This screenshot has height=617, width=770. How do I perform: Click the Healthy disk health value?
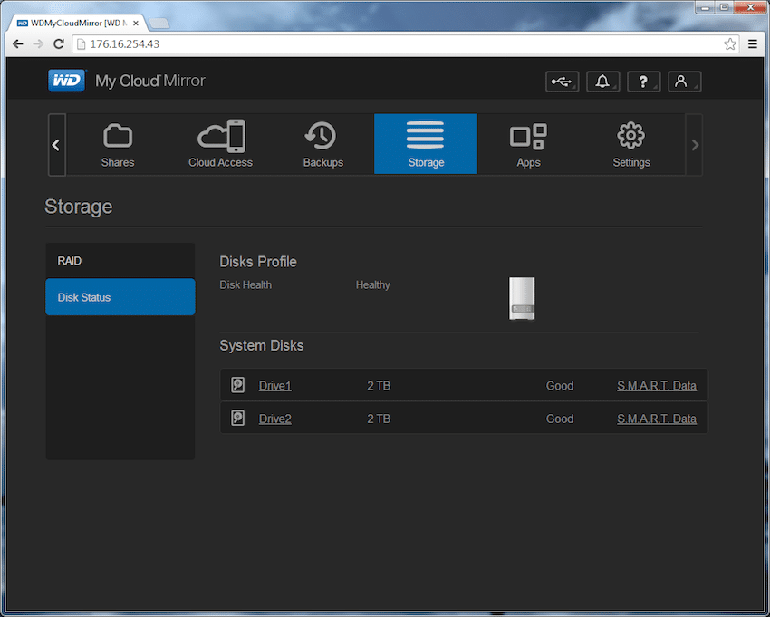(372, 284)
